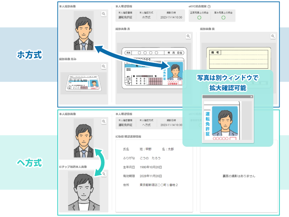Open help icon beside eKYC照合結果
289x217 pixels.
click(209, 7)
